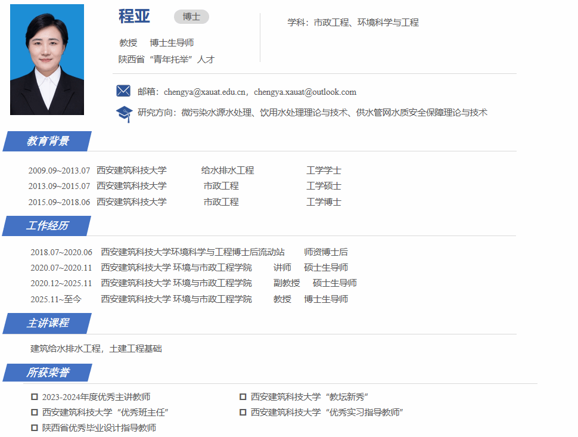This screenshot has width=578, height=437.
Task: Click email chengya@xauat.edu.cn
Action: [x=205, y=92]
